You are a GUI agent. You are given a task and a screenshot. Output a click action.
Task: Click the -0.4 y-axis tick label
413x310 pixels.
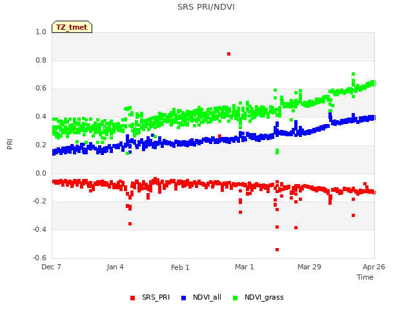tap(39, 230)
